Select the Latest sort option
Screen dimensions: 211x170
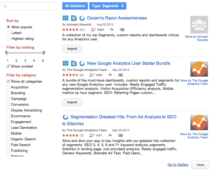(x=8, y=33)
